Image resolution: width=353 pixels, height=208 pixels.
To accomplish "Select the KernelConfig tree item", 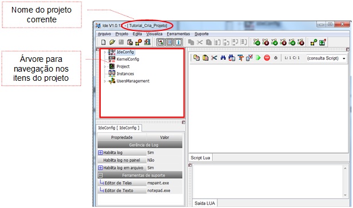I will pyautogui.click(x=128, y=59).
